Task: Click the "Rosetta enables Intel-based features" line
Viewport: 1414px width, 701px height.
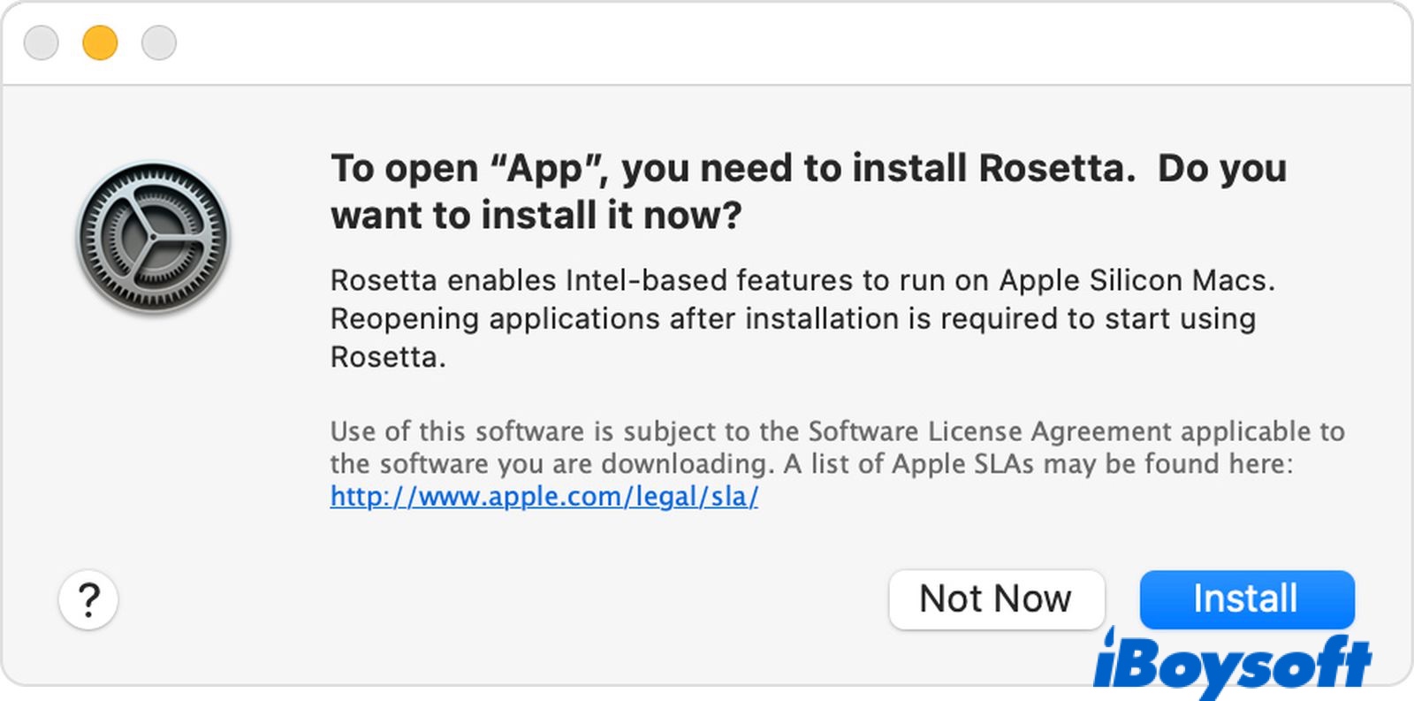Action: (802, 280)
